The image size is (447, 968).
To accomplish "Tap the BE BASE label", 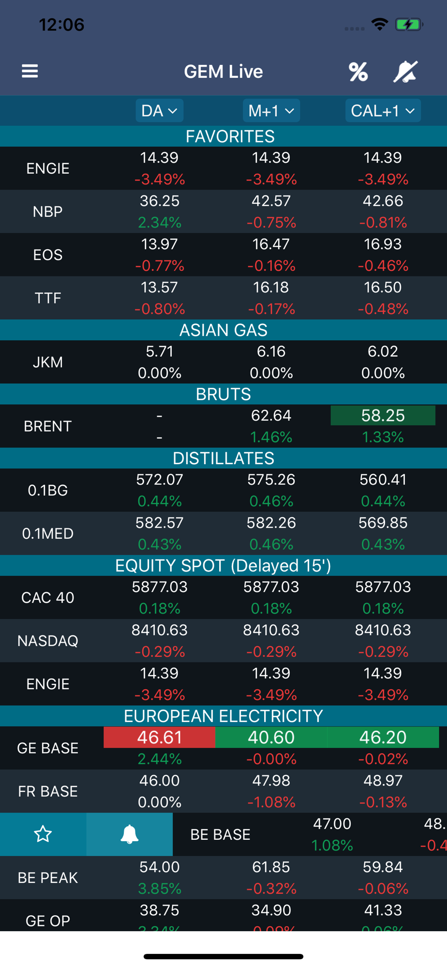I will tap(221, 834).
